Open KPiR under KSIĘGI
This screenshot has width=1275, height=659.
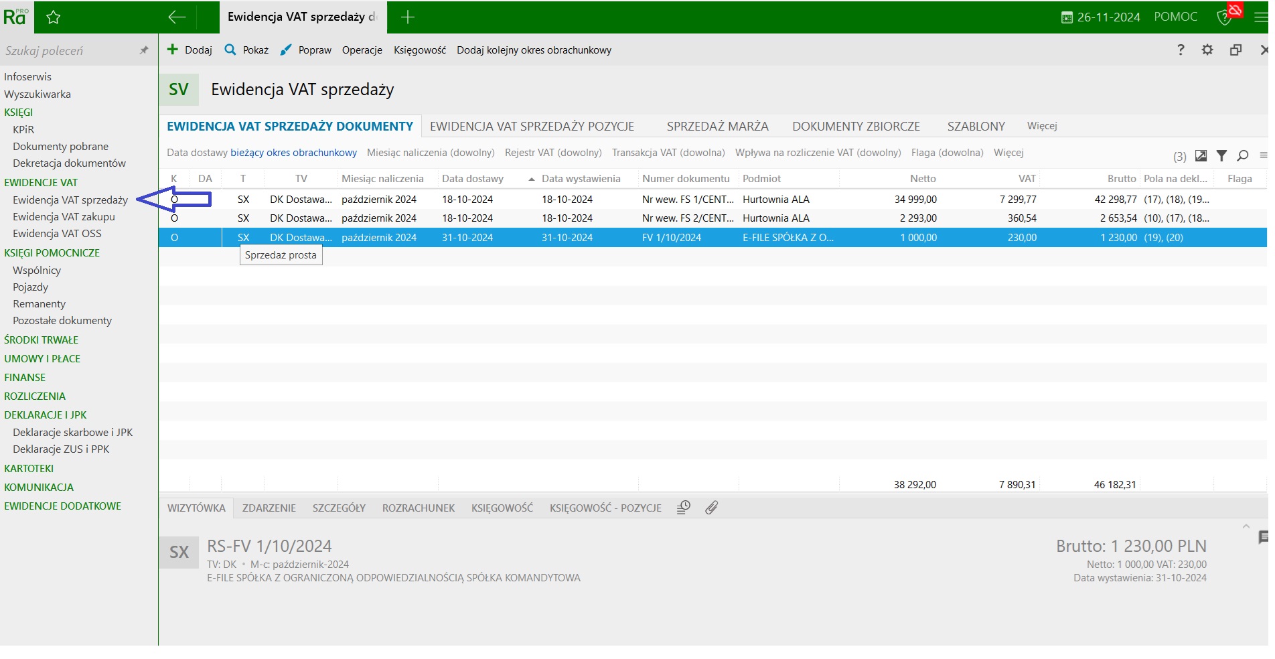tap(23, 130)
